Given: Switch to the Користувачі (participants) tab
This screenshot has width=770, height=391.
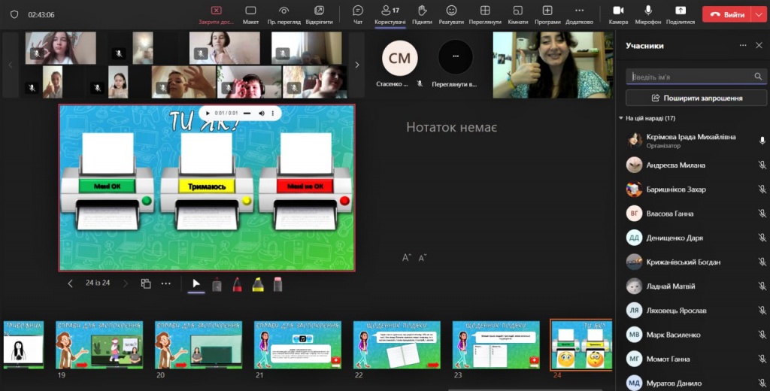Looking at the screenshot, I should [x=390, y=14].
